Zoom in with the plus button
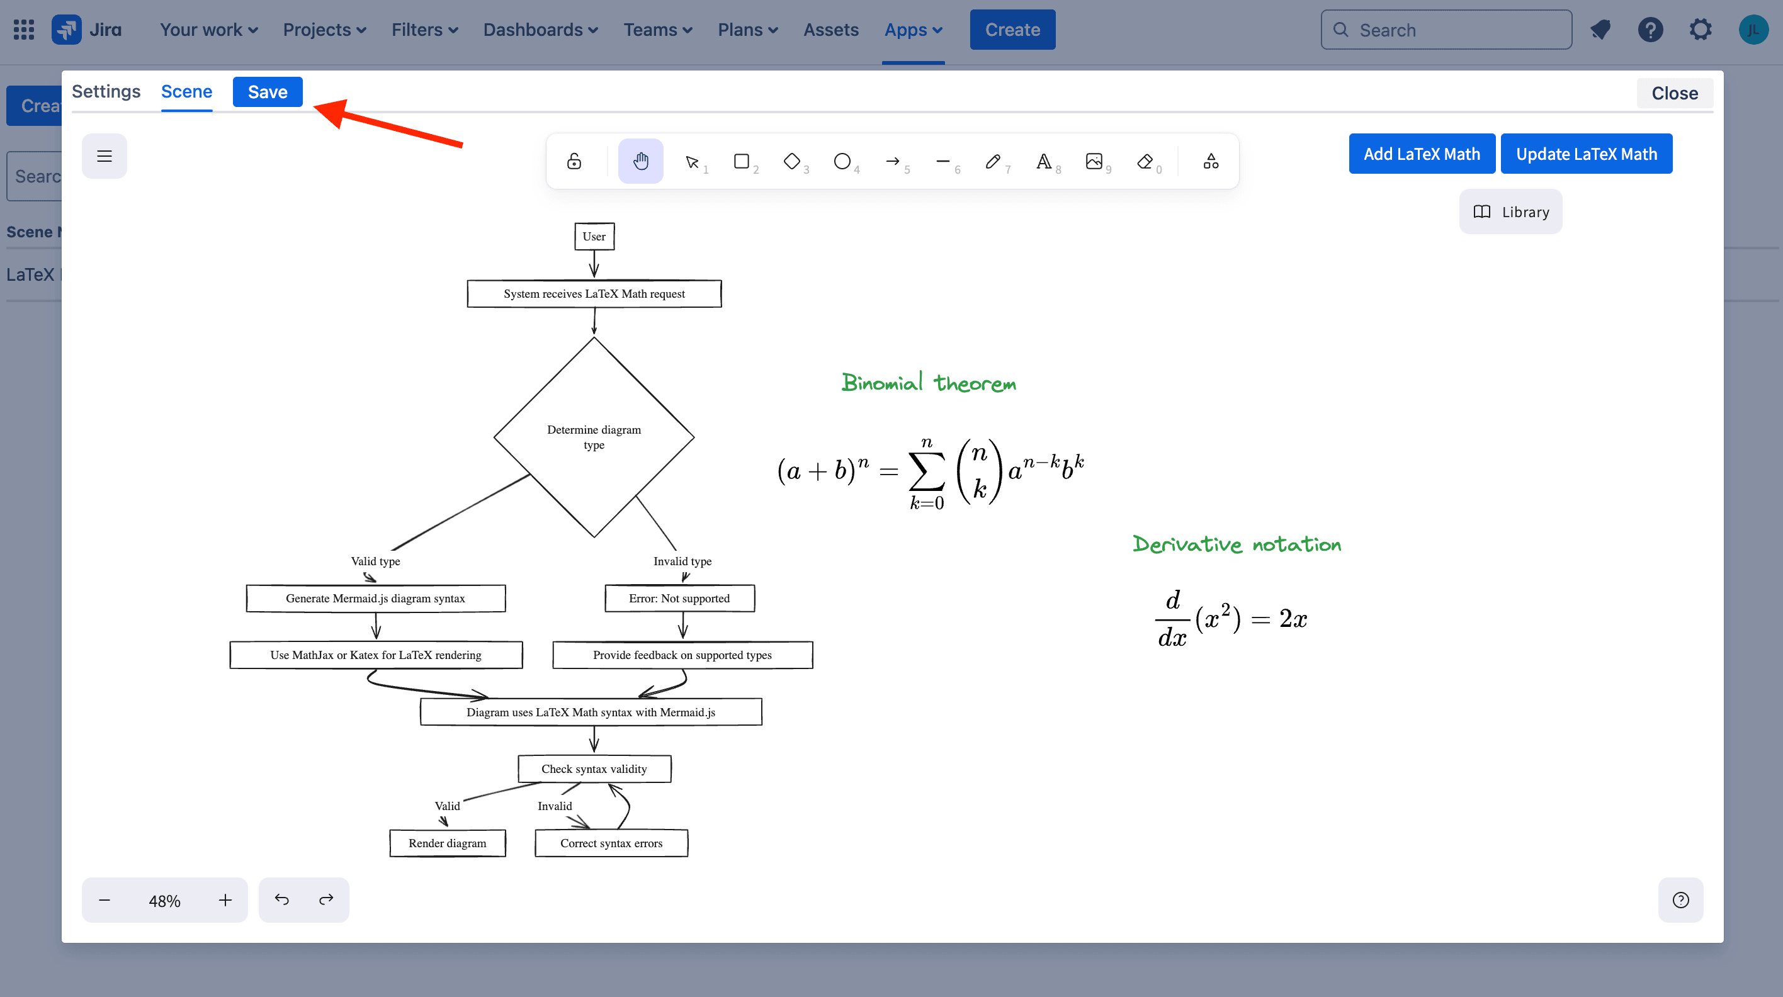1783x997 pixels. click(225, 900)
